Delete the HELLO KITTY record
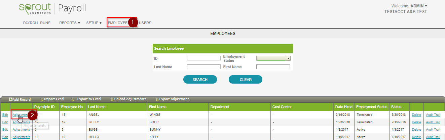Screen dimensions: 445x140 click(416, 137)
